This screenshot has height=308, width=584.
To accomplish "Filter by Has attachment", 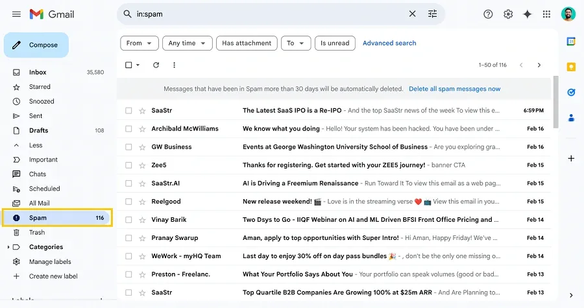I will click(x=247, y=43).
